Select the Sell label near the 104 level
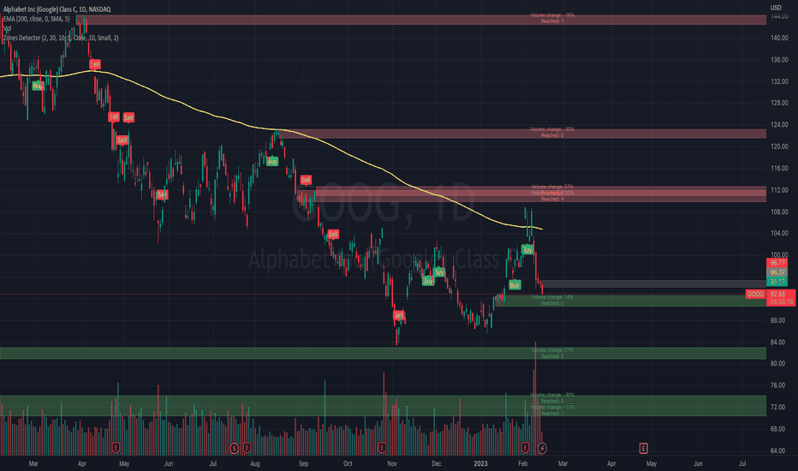Viewport: 798px width, 471px height. (333, 235)
